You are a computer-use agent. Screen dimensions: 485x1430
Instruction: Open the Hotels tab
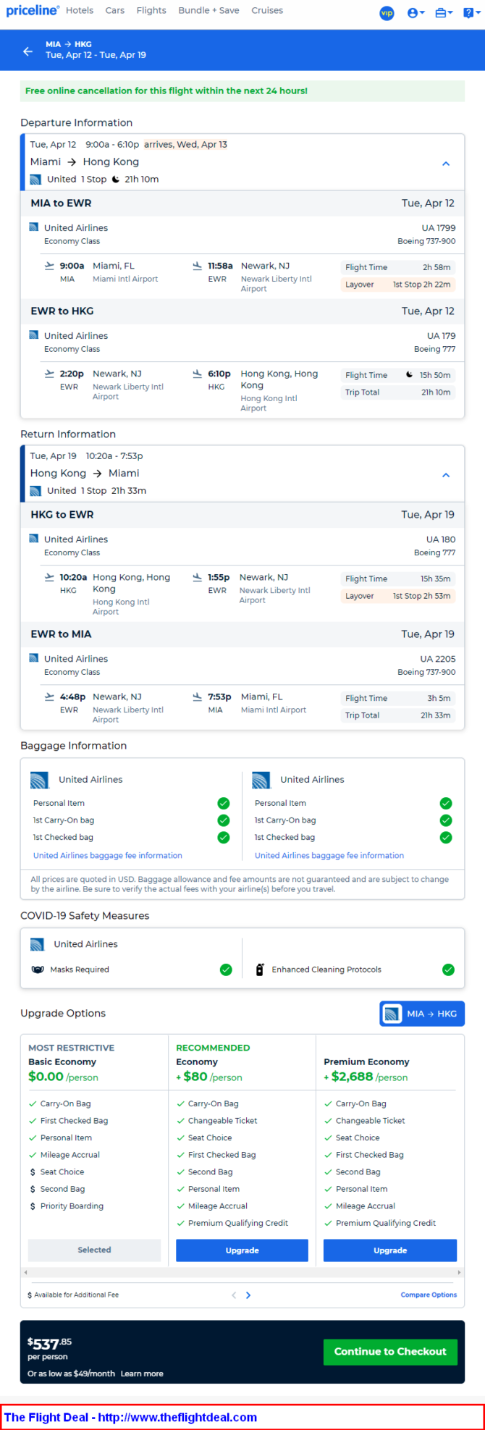[80, 11]
